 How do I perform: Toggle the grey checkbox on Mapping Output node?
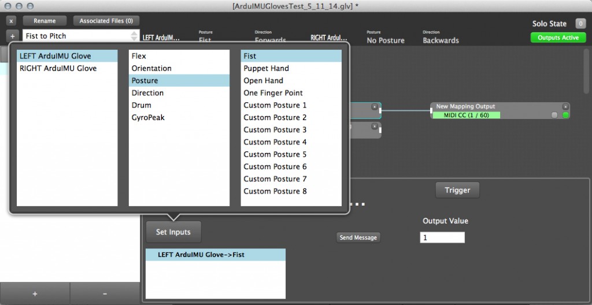tap(554, 115)
